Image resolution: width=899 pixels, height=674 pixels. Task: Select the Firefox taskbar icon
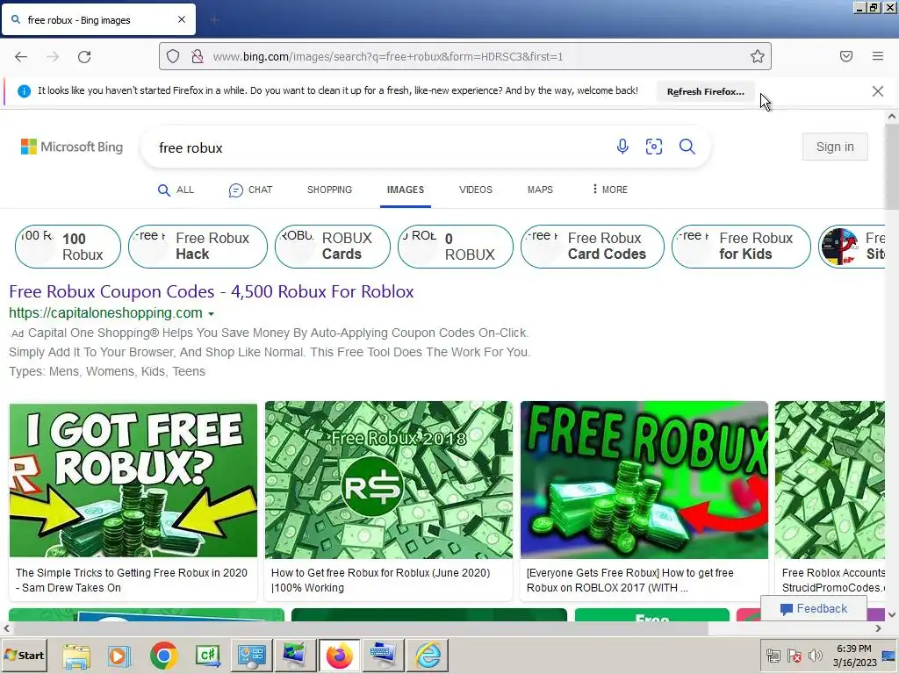click(340, 656)
